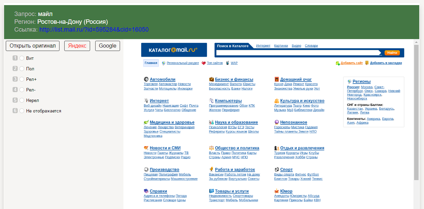The height and width of the screenshot is (209, 424).
Task: Open the Анекдоты link under Юмор
Action: 282,196
